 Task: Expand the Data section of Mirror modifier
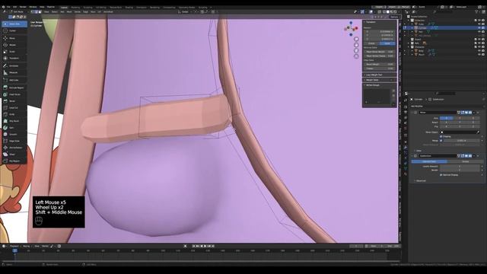pyautogui.click(x=419, y=151)
